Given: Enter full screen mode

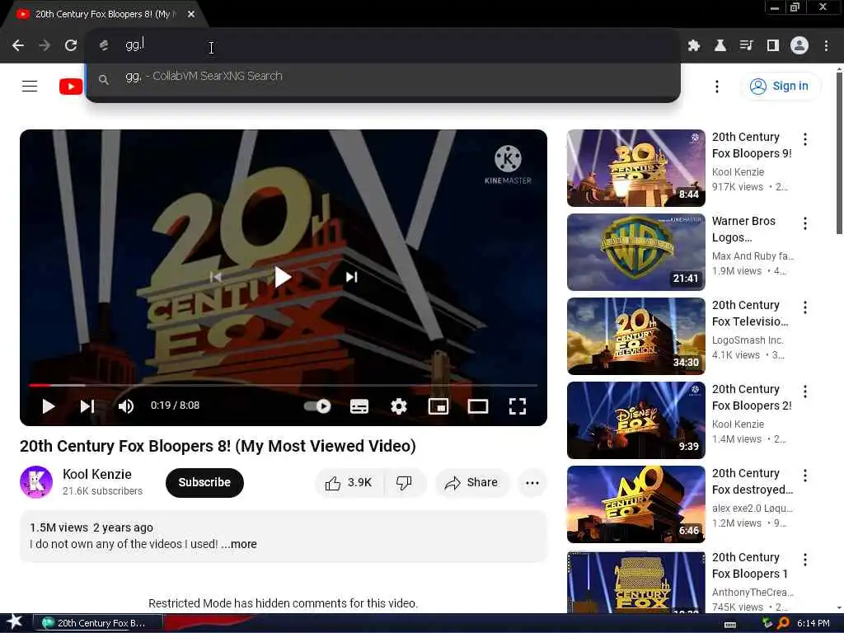Looking at the screenshot, I should pyautogui.click(x=518, y=406).
